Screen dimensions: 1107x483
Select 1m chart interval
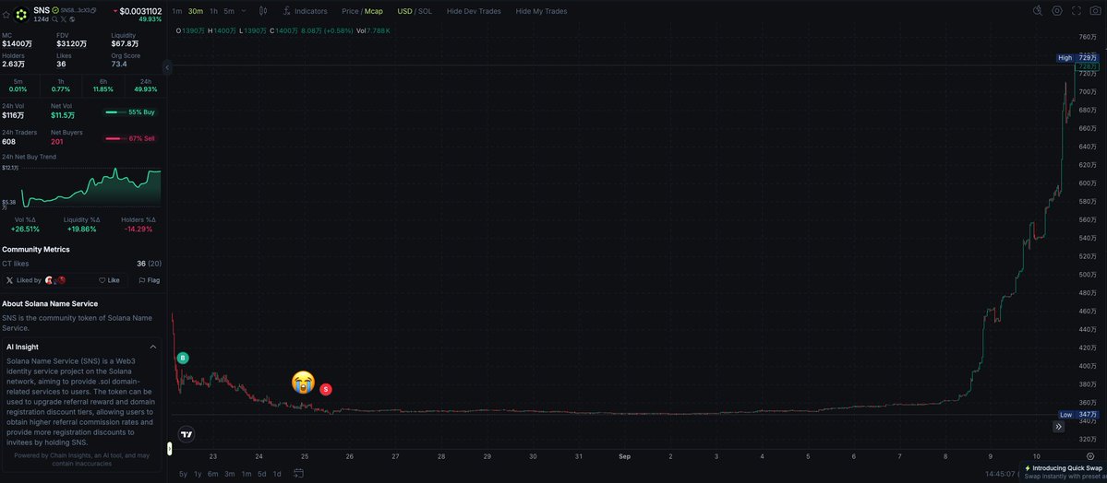tap(176, 10)
